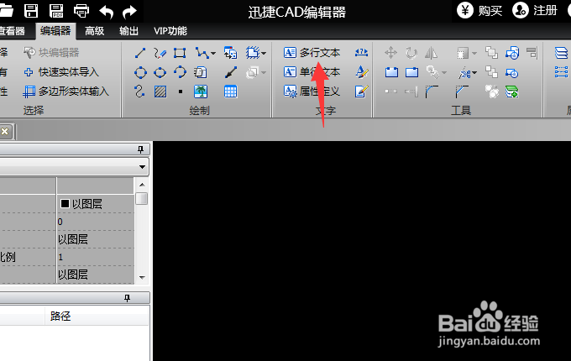571x361 pixels.
Task: Click the edit text note icon
Action: [362, 91]
